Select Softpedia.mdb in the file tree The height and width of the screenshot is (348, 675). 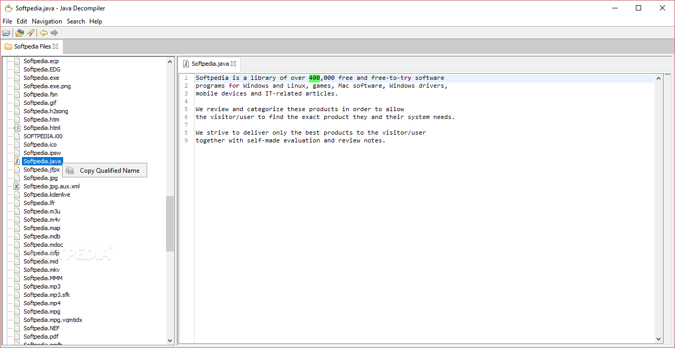[42, 236]
